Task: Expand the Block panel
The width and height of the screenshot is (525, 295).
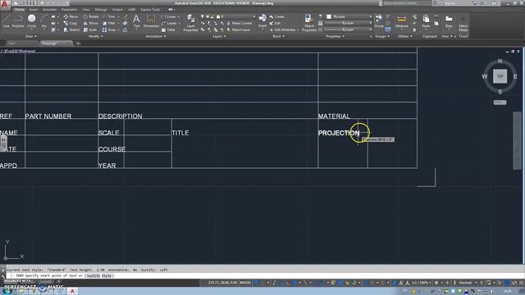Action: [279, 36]
